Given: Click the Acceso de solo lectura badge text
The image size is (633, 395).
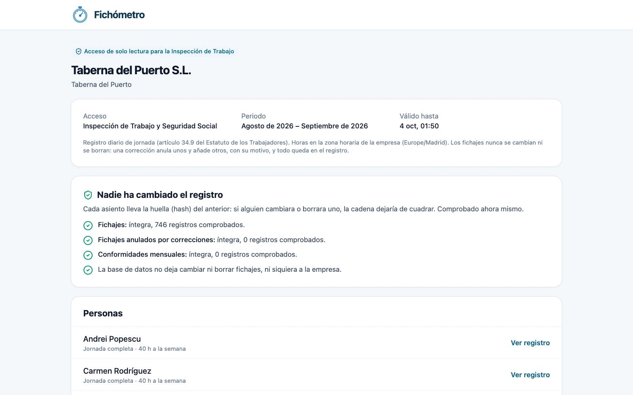Looking at the screenshot, I should coord(159,51).
